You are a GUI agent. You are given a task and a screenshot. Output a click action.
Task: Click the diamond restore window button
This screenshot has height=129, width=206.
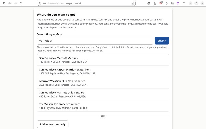[x=196, y=3]
